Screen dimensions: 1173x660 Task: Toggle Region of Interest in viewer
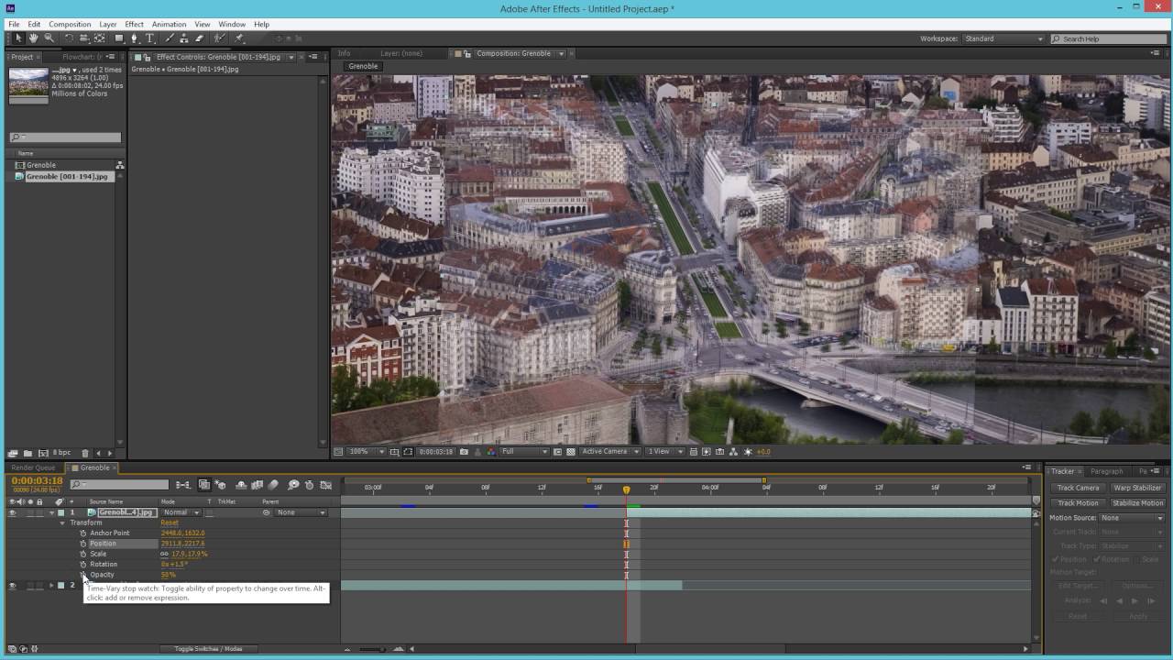pyautogui.click(x=557, y=451)
